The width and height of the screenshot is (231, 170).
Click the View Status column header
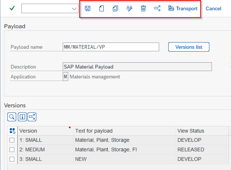(x=202, y=131)
